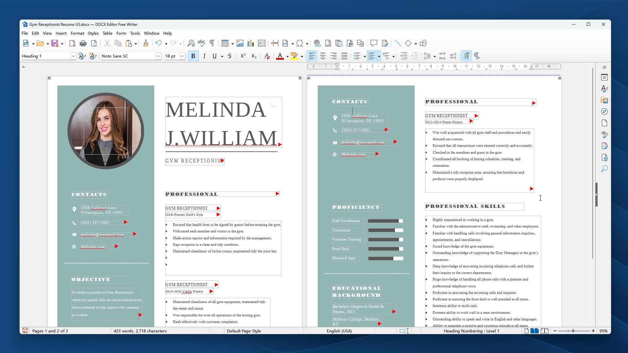This screenshot has width=628, height=353.
Task: Click the English (USA) language status
Action: [x=339, y=331]
